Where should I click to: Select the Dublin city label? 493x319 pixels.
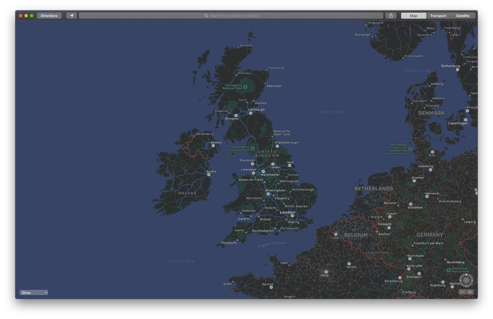tap(211, 171)
